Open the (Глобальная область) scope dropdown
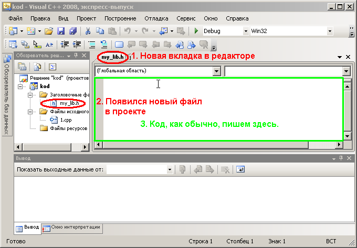The width and height of the screenshot is (357, 248). click(216, 71)
